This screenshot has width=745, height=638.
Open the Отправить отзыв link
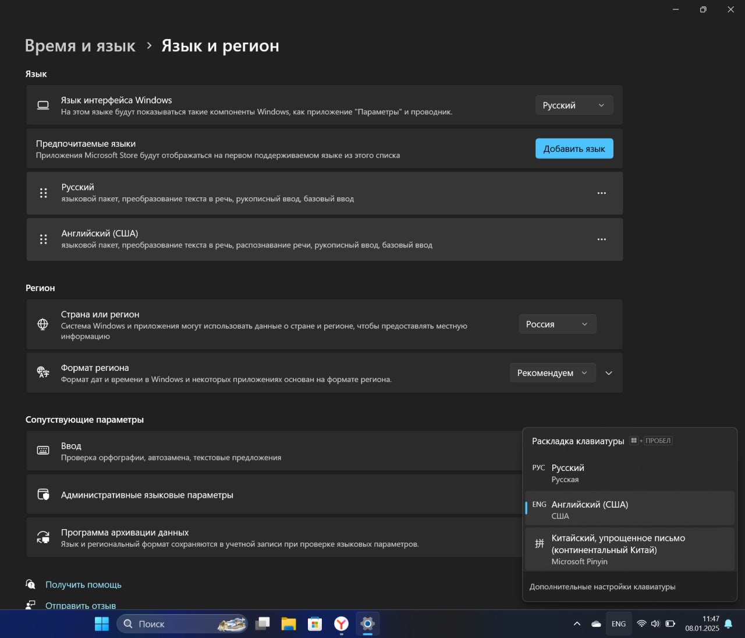coord(80,605)
